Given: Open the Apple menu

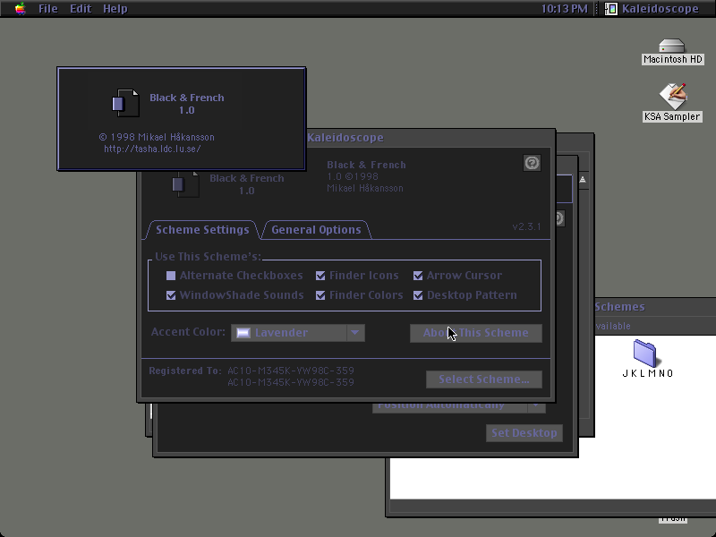Looking at the screenshot, I should [20, 9].
